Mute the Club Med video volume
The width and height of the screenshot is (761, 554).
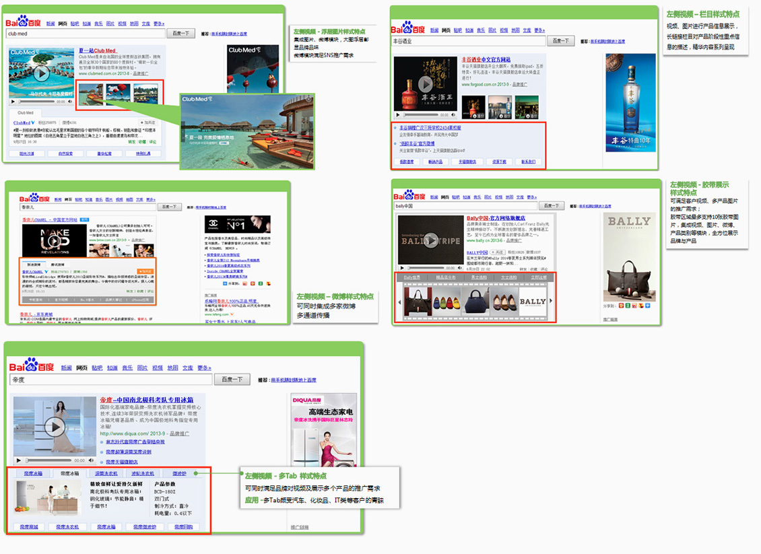pos(70,102)
